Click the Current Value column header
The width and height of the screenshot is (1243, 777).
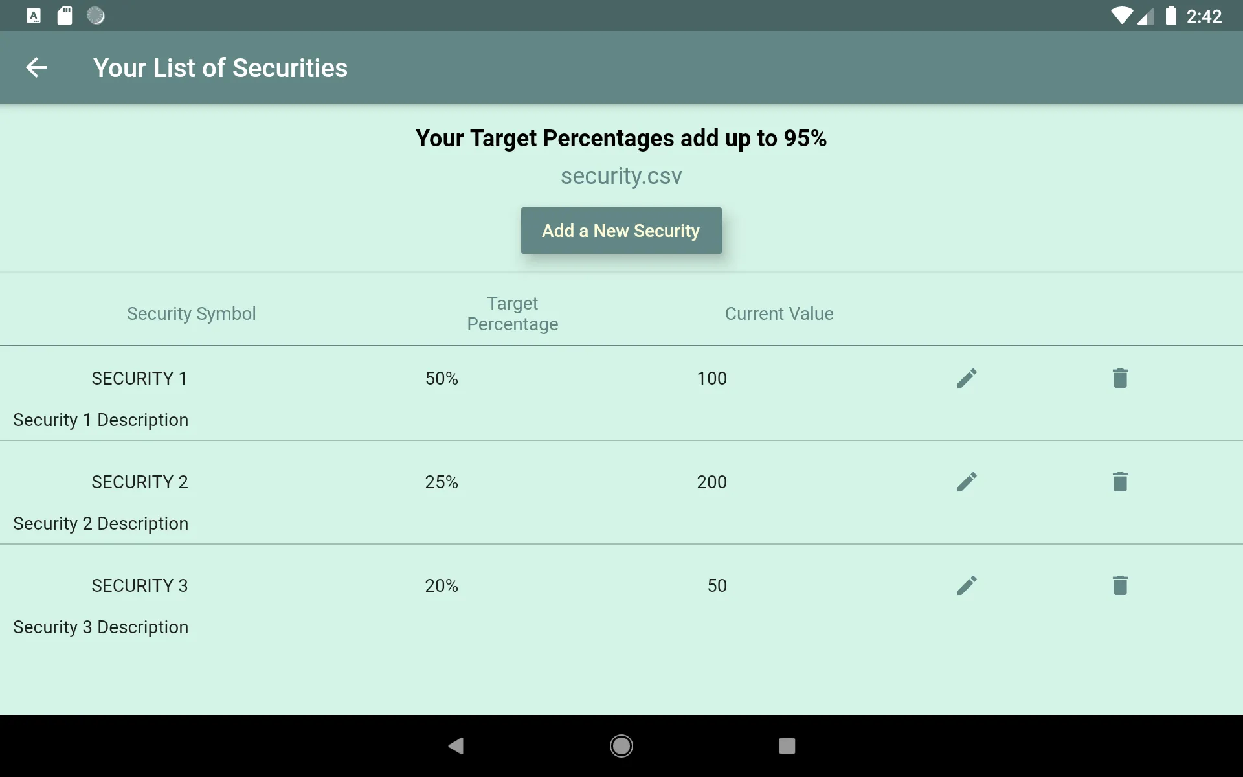tap(779, 313)
